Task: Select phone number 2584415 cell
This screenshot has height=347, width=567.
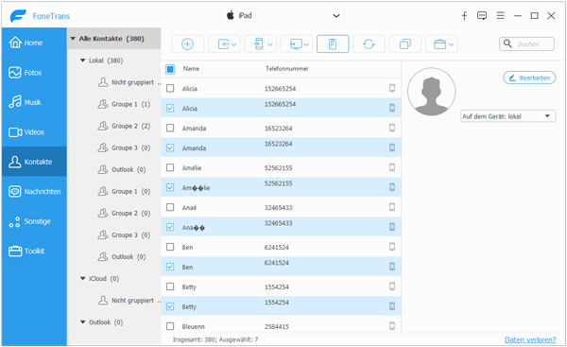Action: tap(277, 326)
